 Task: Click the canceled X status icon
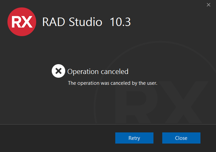[x=58, y=71]
